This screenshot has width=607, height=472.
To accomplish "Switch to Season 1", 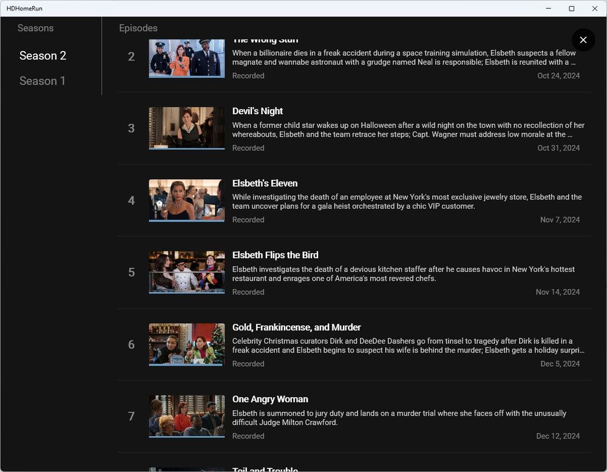I will (42, 81).
